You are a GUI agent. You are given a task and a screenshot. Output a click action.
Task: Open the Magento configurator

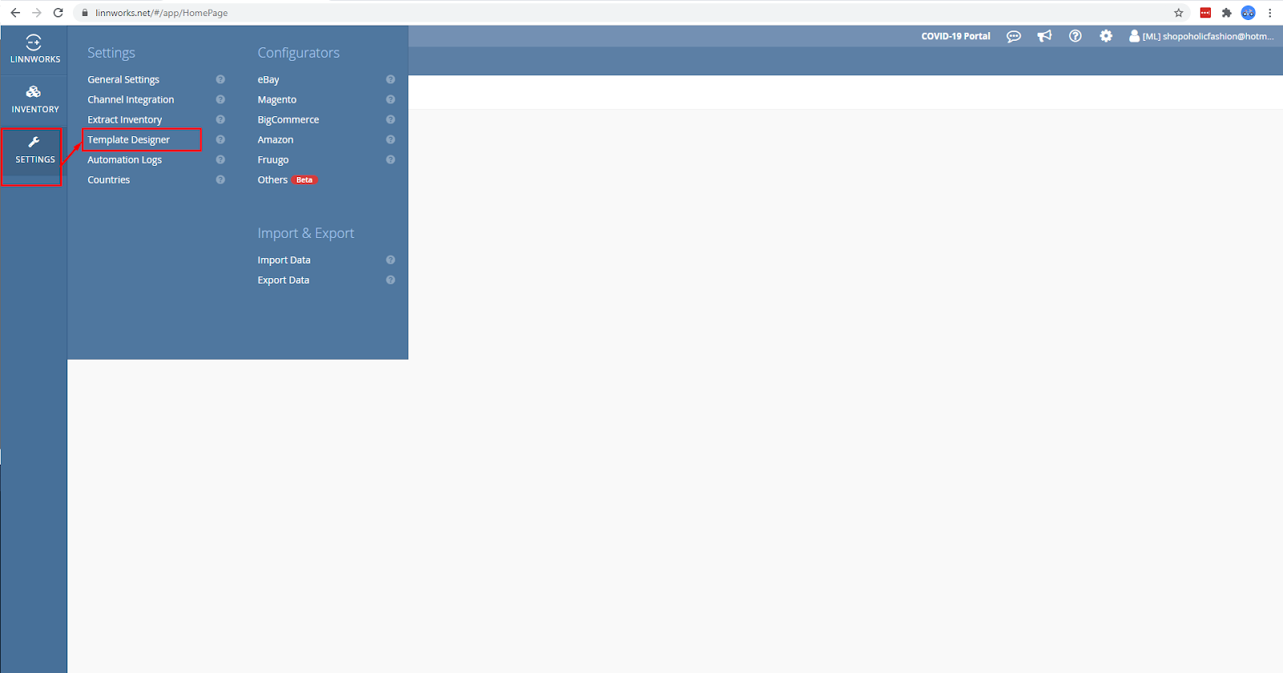277,99
